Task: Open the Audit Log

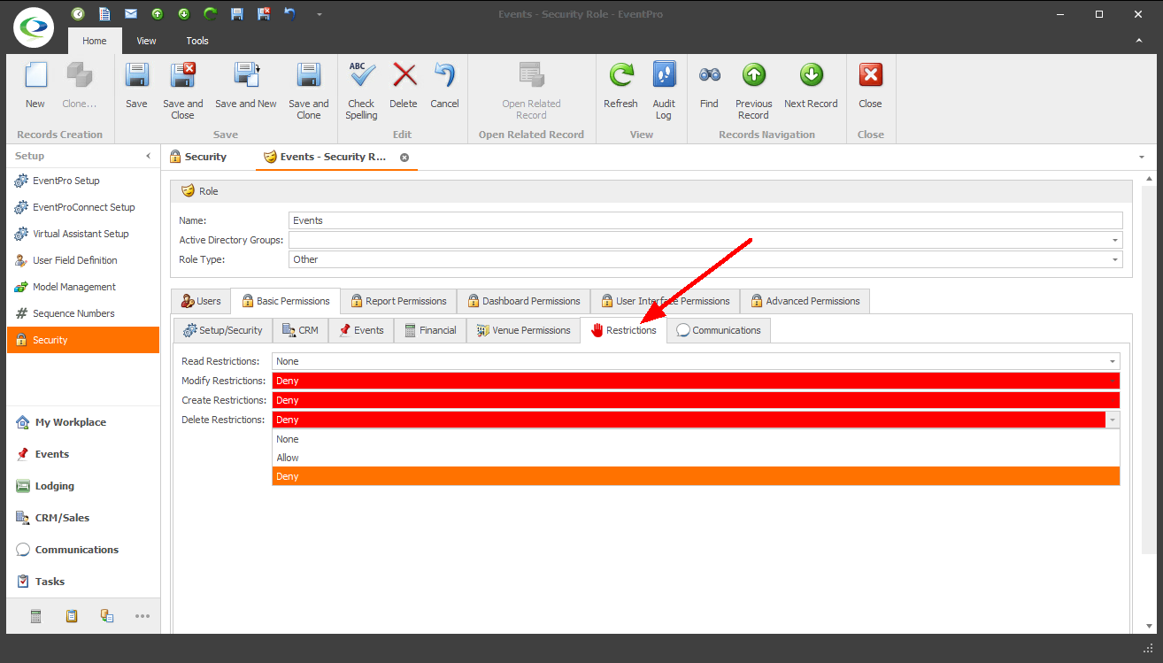Action: [664, 90]
